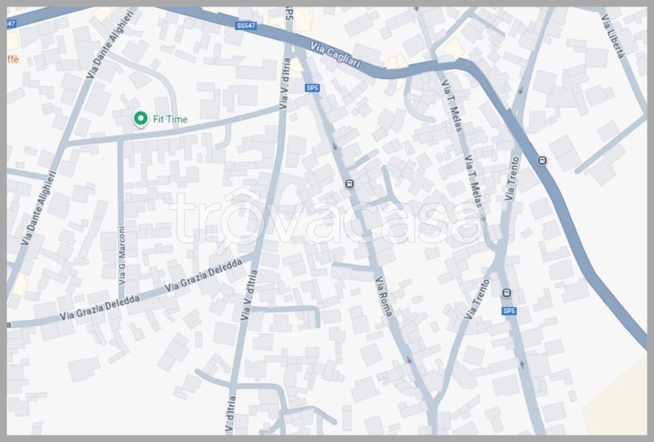Click the green Fit Time location pin

click(x=141, y=119)
